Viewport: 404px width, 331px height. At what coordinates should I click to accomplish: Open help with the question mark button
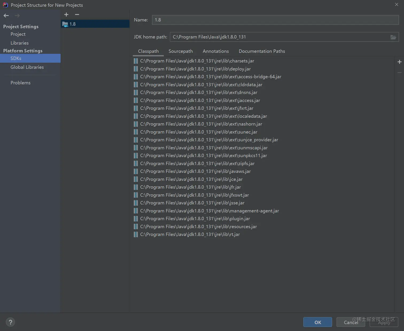[x=10, y=322]
